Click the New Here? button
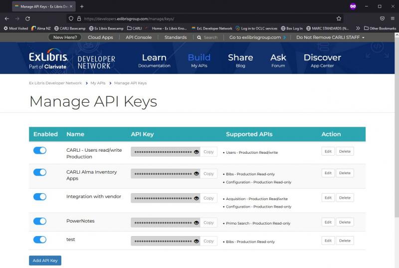 [x=65, y=37]
